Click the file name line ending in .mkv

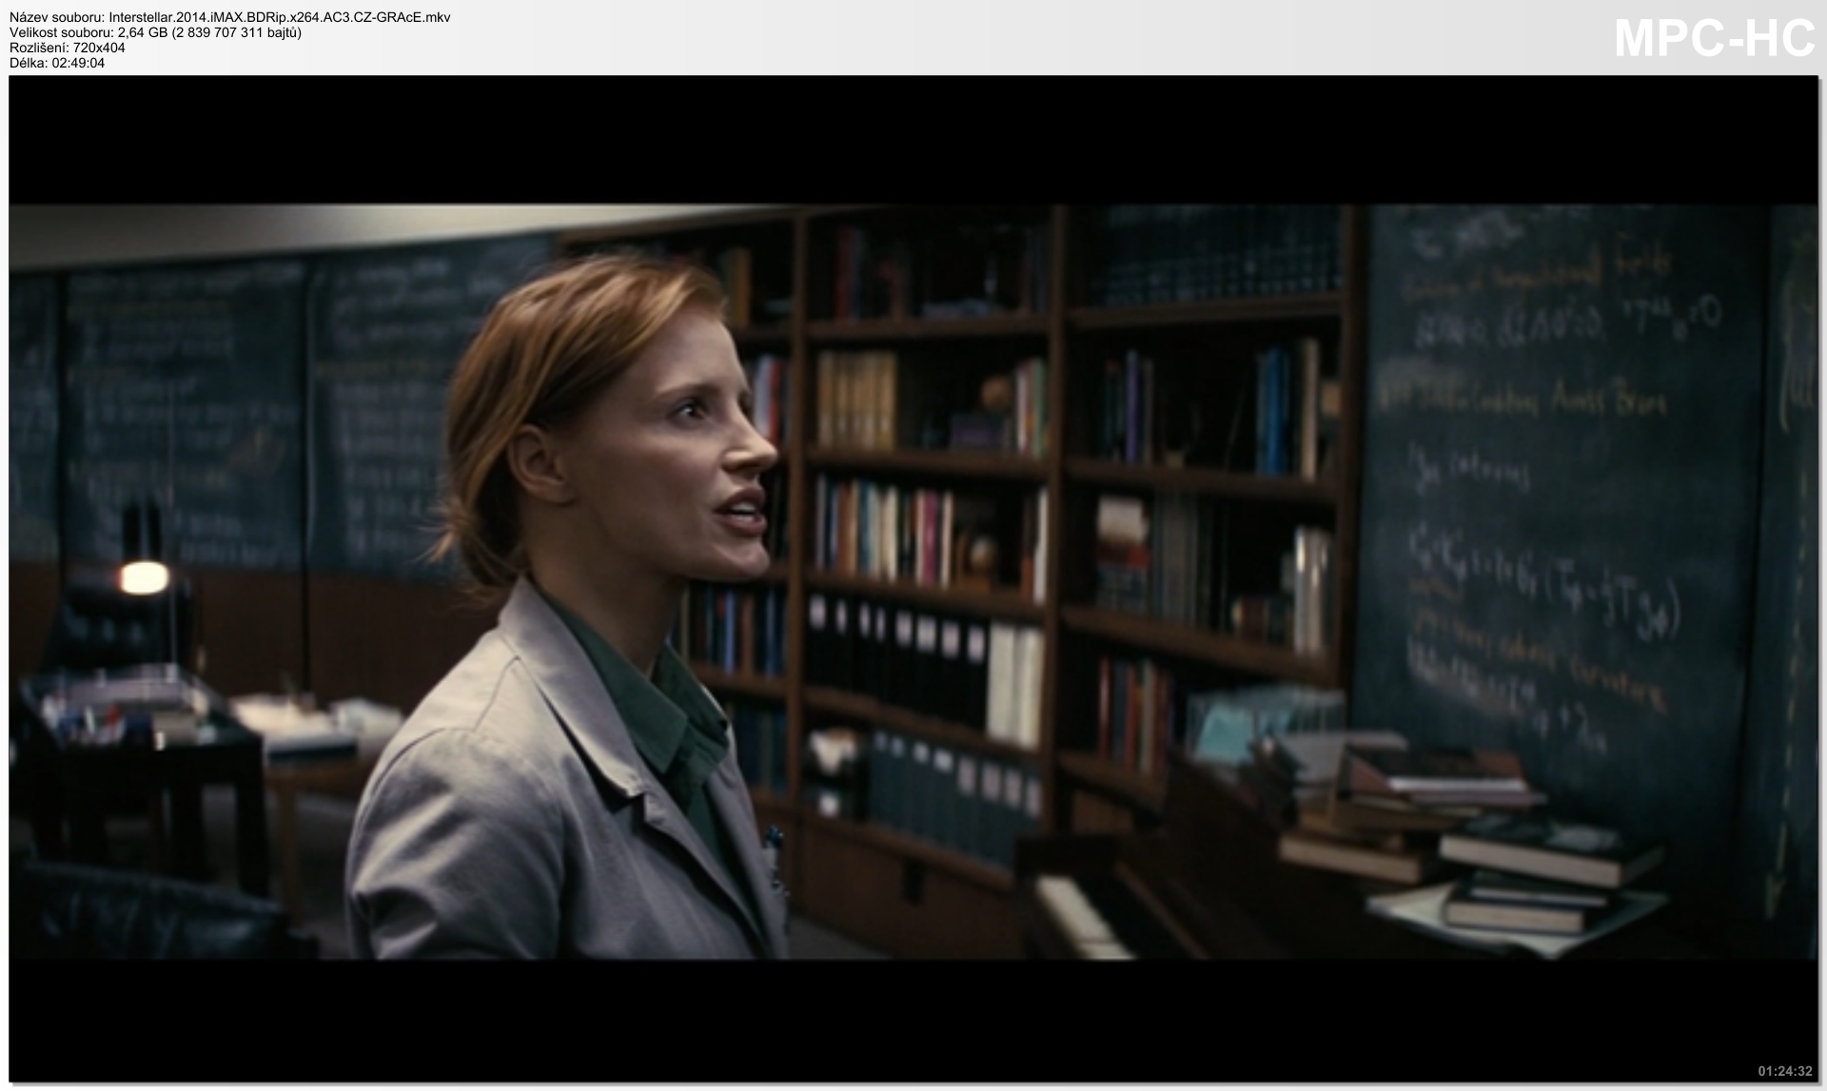pyautogui.click(x=230, y=17)
